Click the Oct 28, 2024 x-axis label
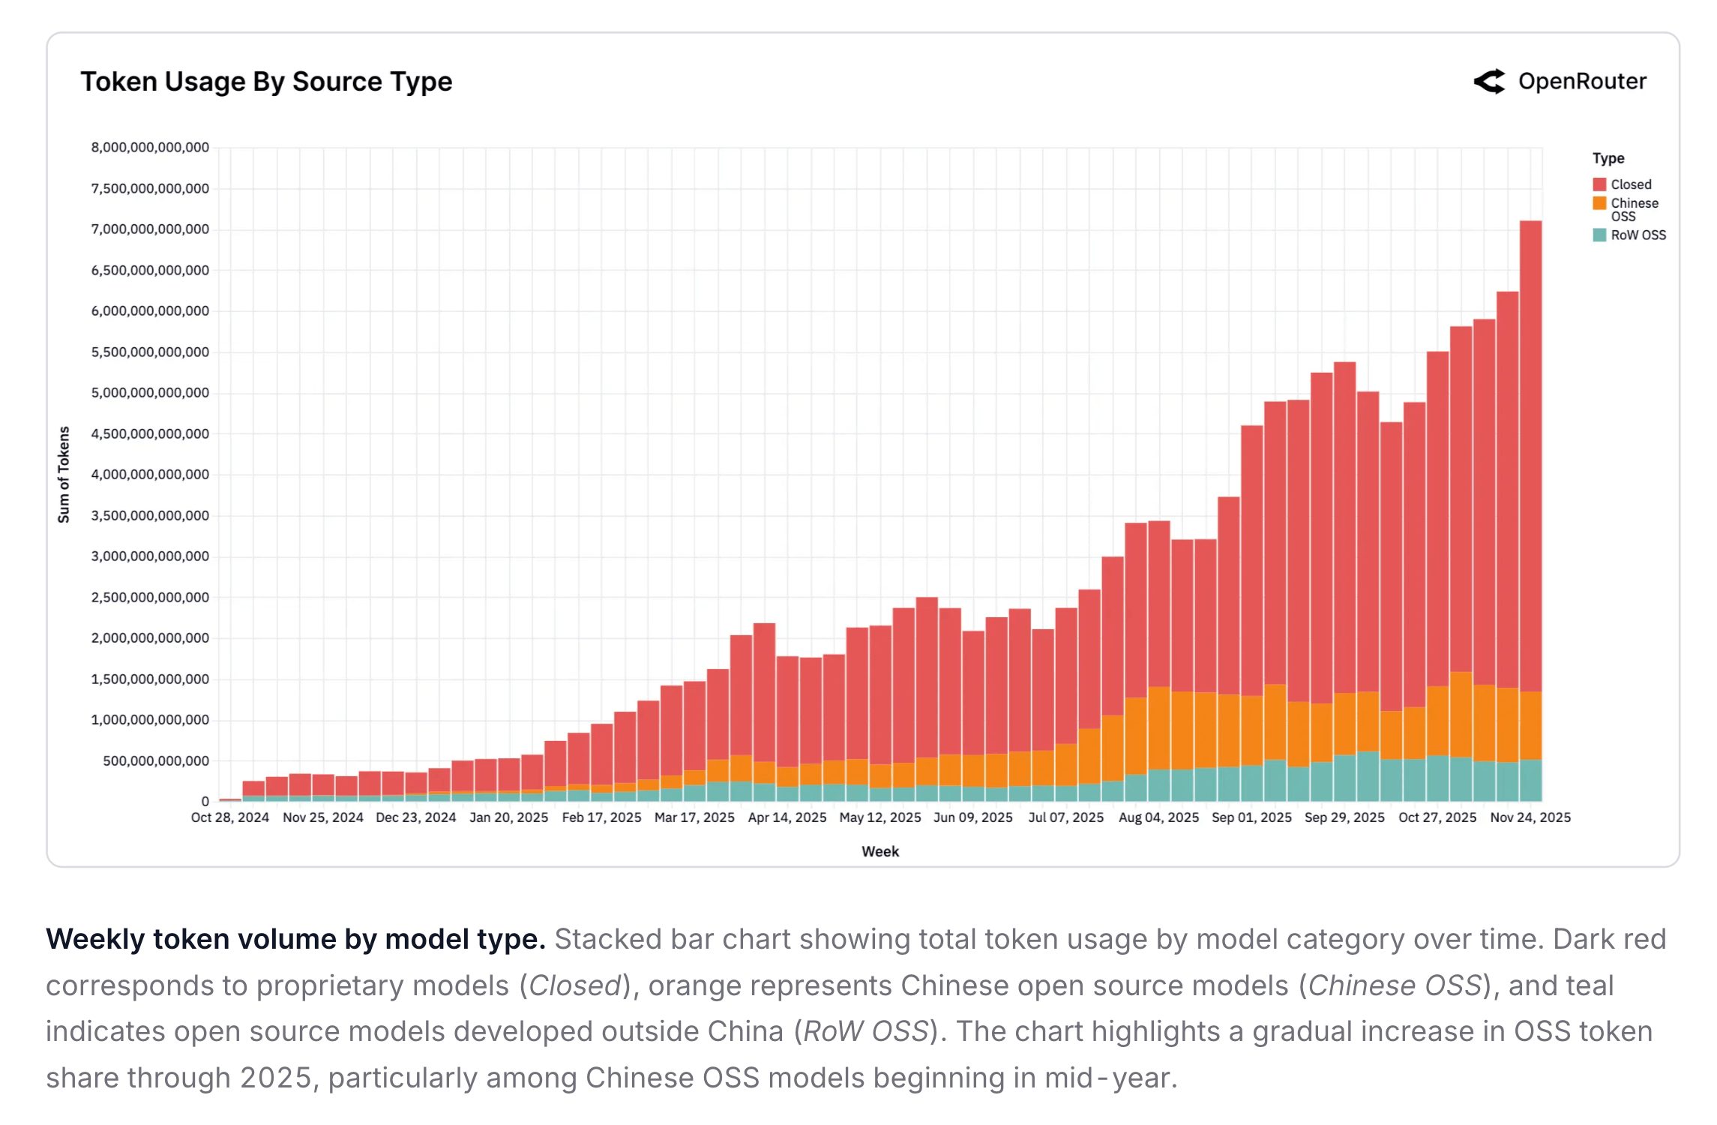Screen dimensions: 1717x1125 (x=229, y=817)
